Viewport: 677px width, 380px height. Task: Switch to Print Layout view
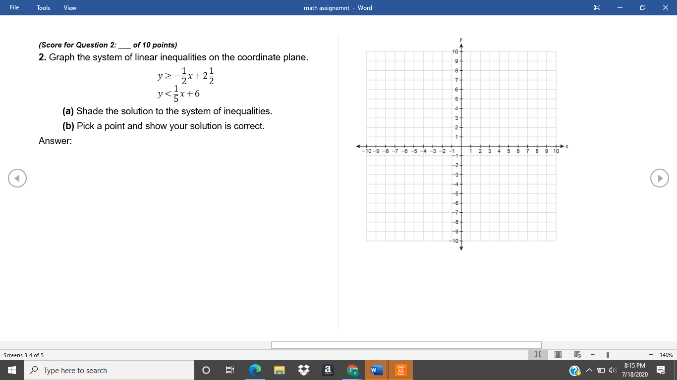pos(558,355)
